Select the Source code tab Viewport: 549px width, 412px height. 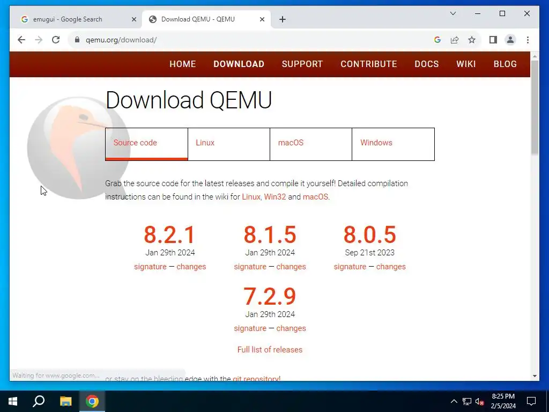point(146,144)
